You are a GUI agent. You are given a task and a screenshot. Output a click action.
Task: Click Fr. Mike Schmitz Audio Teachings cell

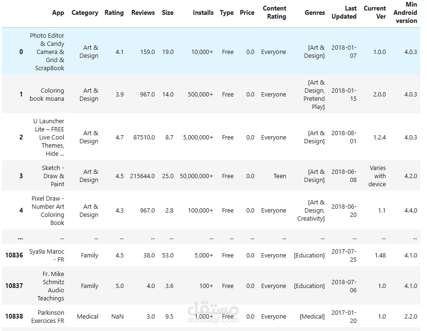click(51, 286)
